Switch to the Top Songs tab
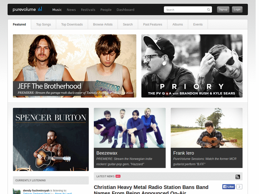 [44, 25]
